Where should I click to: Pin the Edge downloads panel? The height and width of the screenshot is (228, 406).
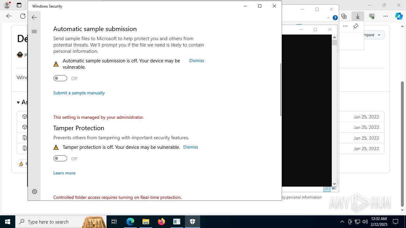(356, 26)
